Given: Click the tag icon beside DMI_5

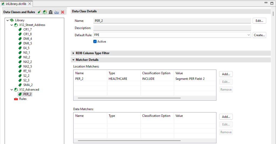Looking at the screenshot, I should pos(20,43).
